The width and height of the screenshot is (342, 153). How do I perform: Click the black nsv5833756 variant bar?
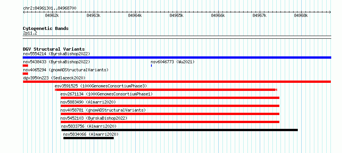(179, 130)
